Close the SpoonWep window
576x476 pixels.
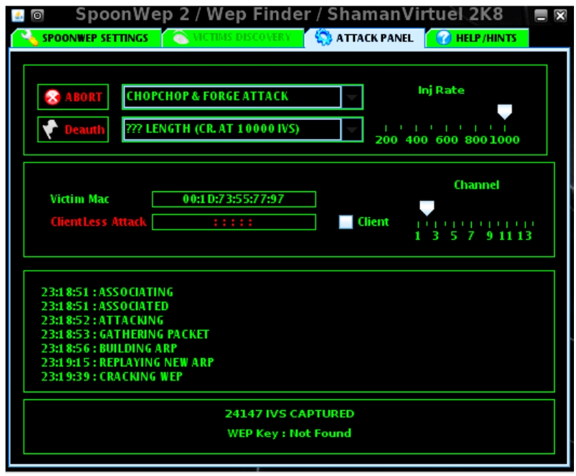point(561,16)
